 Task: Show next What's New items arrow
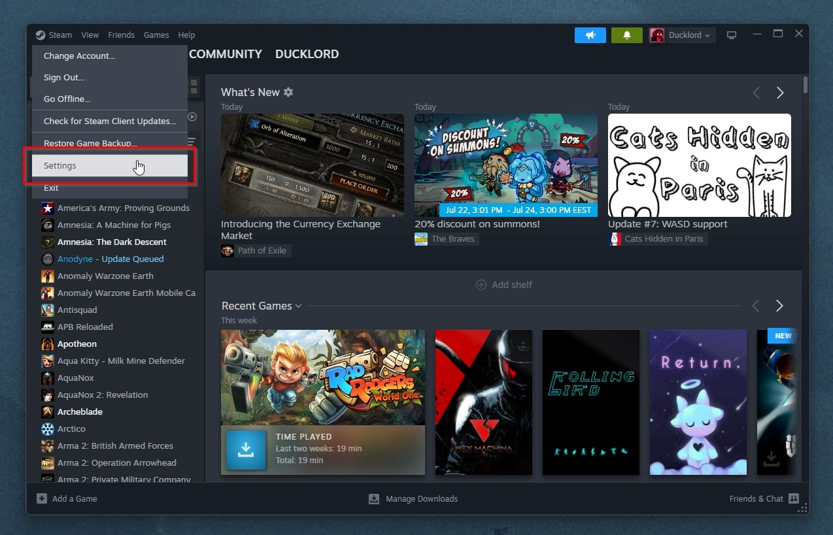point(779,93)
